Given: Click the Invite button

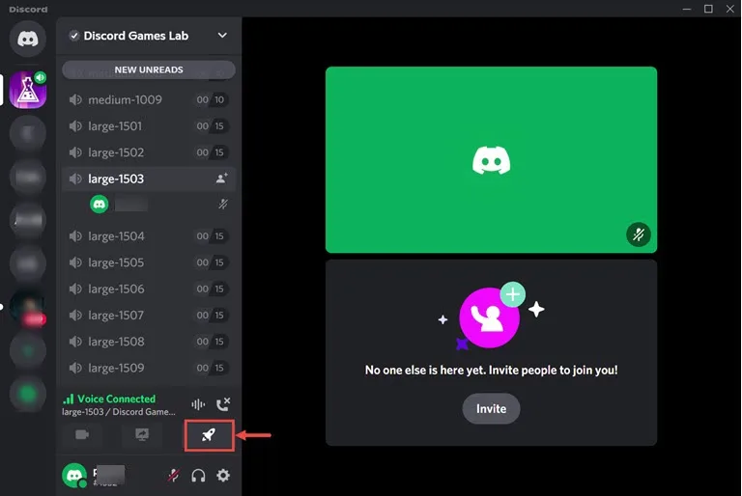Looking at the screenshot, I should pyautogui.click(x=491, y=408).
